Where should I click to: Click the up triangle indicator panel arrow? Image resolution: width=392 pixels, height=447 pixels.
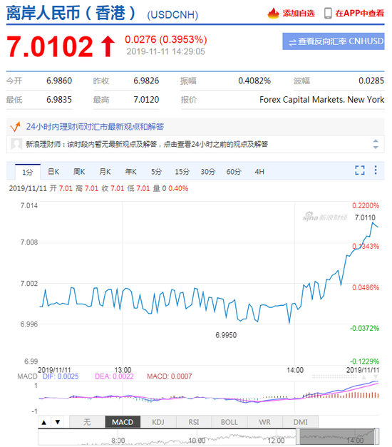(44, 422)
